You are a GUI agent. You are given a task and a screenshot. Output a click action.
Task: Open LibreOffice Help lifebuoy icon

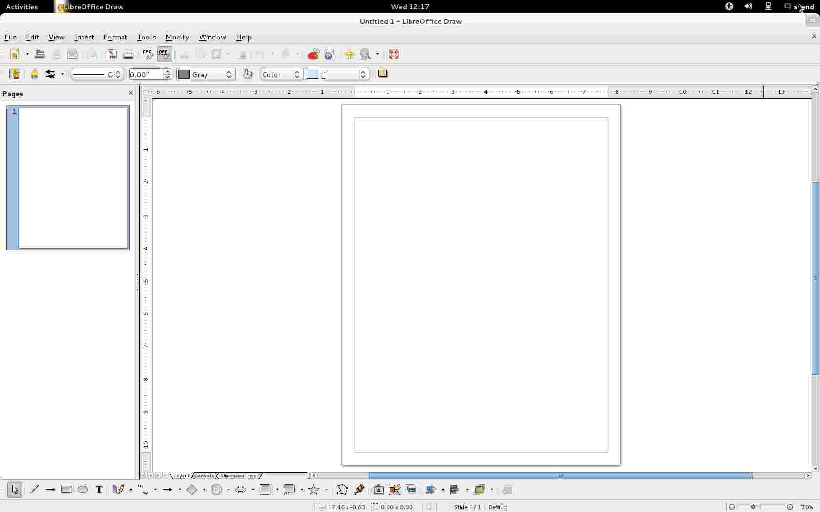(394, 55)
